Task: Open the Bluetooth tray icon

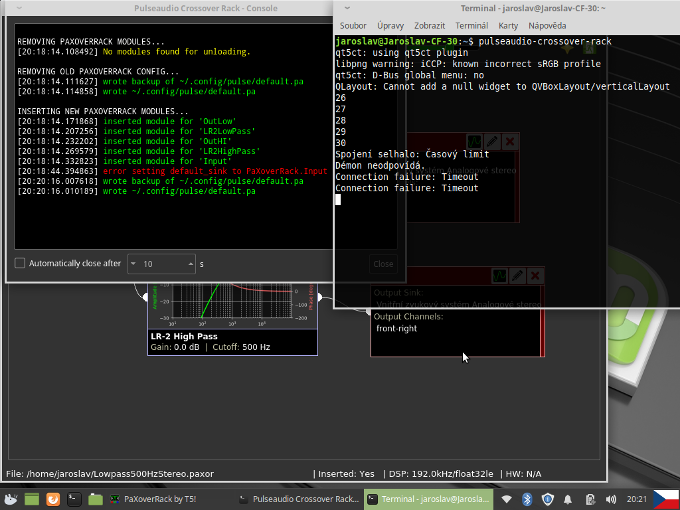Action: (x=527, y=499)
